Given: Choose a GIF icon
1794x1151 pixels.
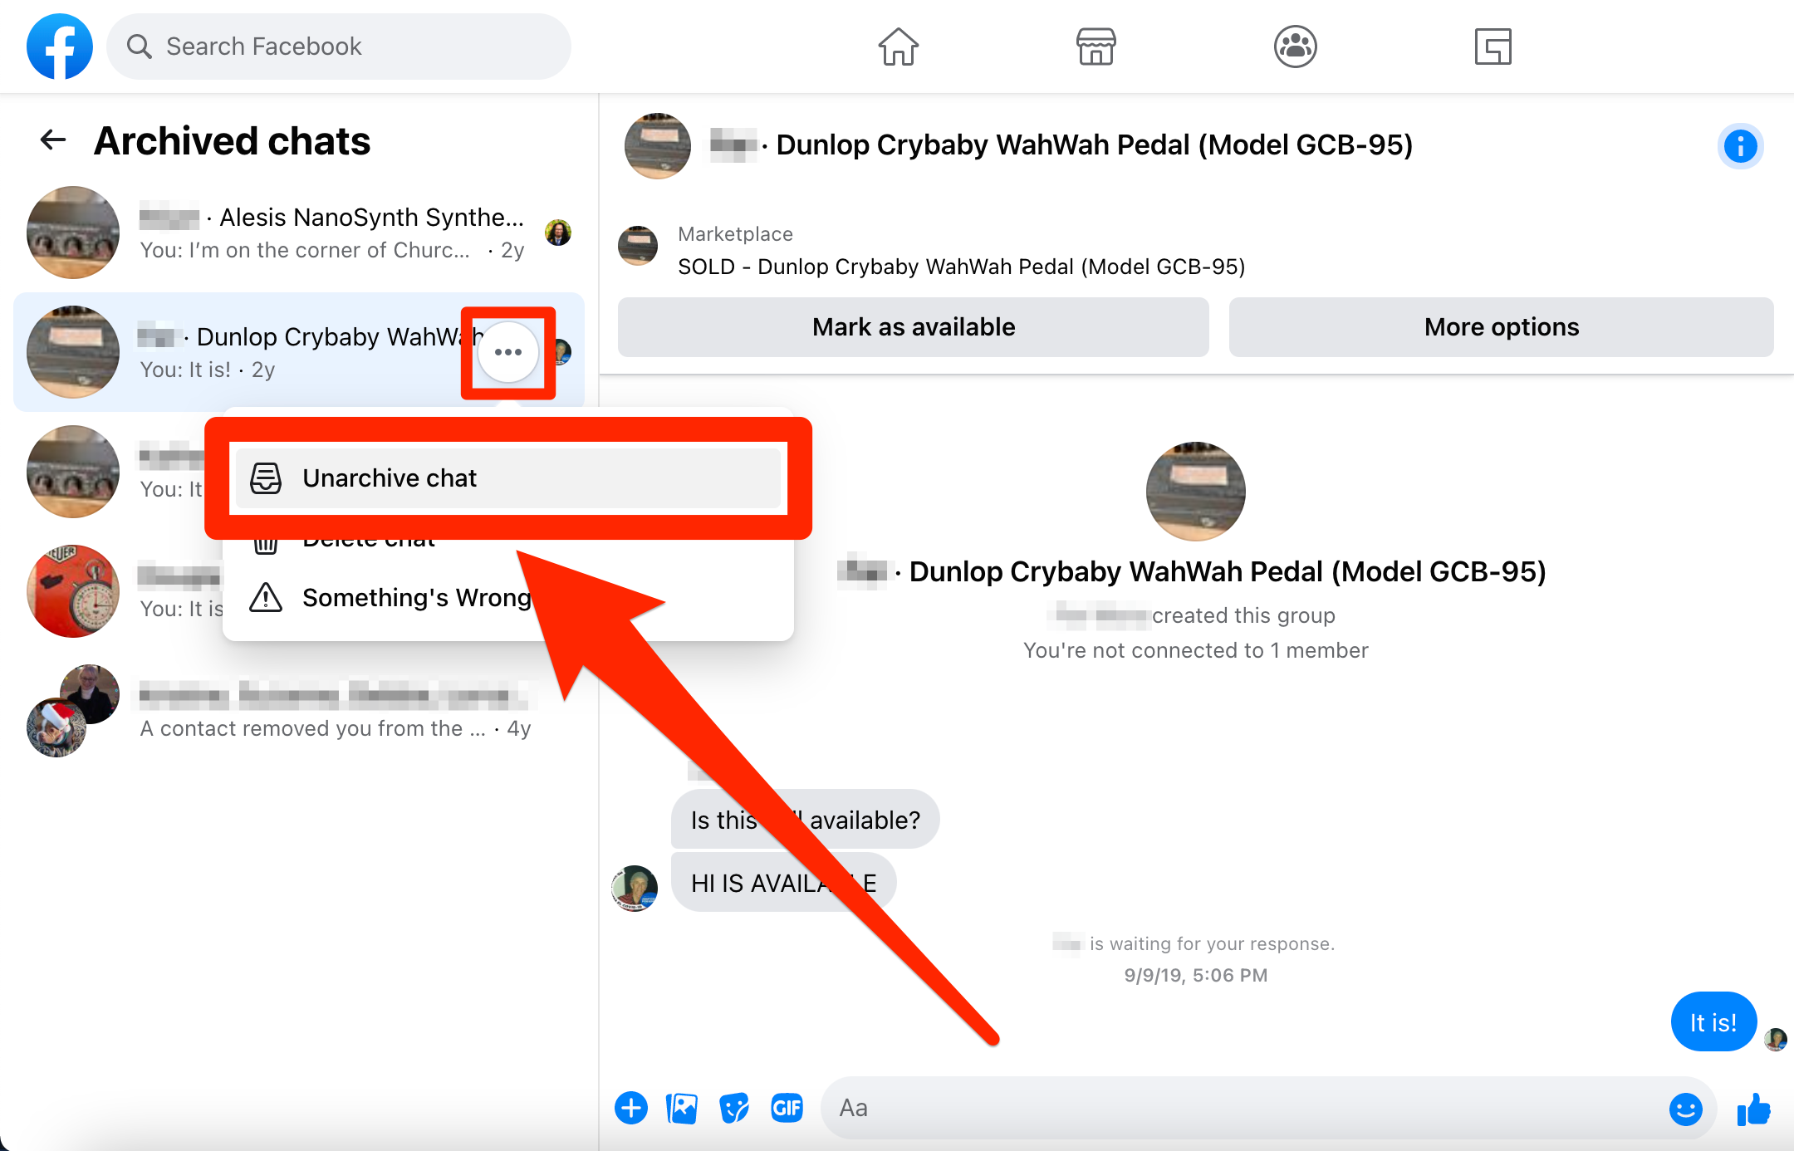Looking at the screenshot, I should 787,1108.
